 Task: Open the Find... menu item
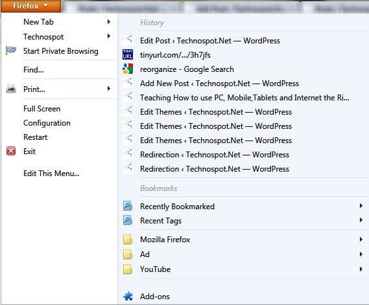(34, 70)
